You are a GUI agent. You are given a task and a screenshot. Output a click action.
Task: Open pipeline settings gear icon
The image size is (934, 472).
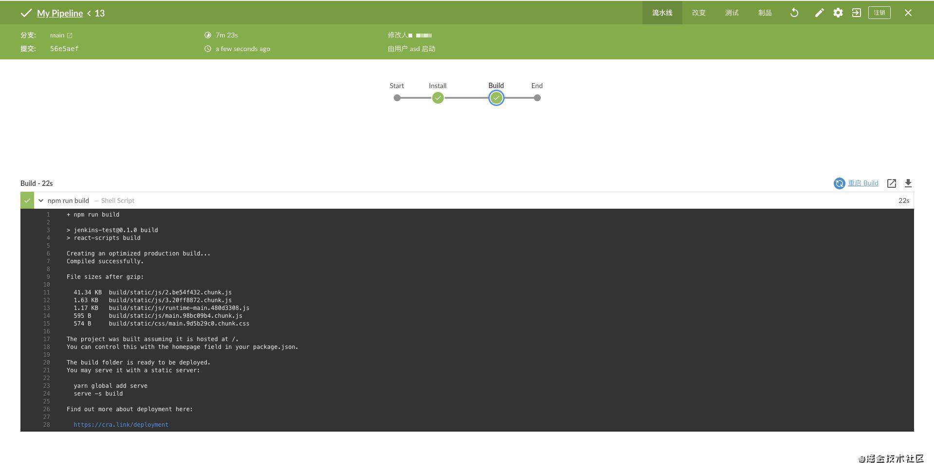[838, 13]
